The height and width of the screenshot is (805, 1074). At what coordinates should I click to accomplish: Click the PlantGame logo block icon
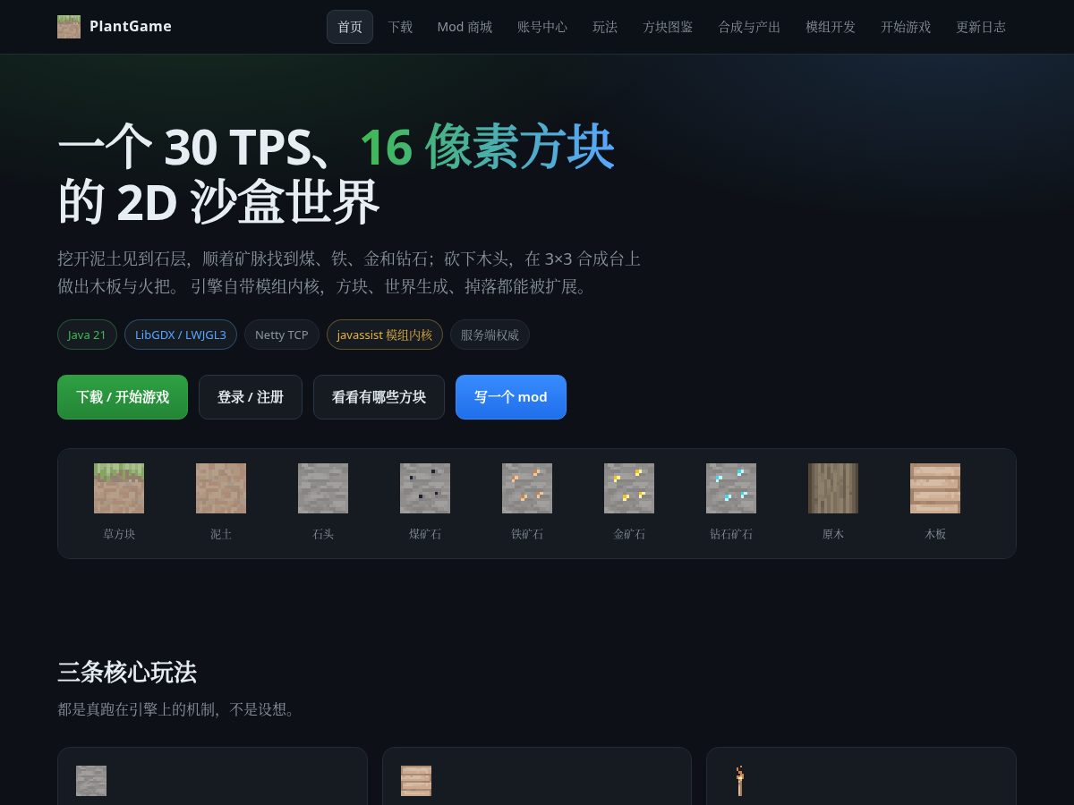click(69, 27)
